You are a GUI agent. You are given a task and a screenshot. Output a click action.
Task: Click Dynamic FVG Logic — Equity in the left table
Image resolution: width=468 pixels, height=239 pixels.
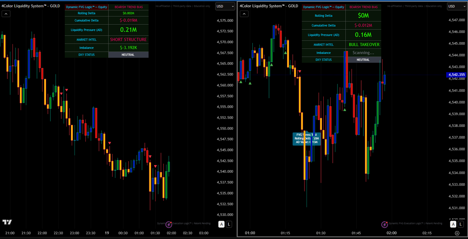(x=87, y=7)
